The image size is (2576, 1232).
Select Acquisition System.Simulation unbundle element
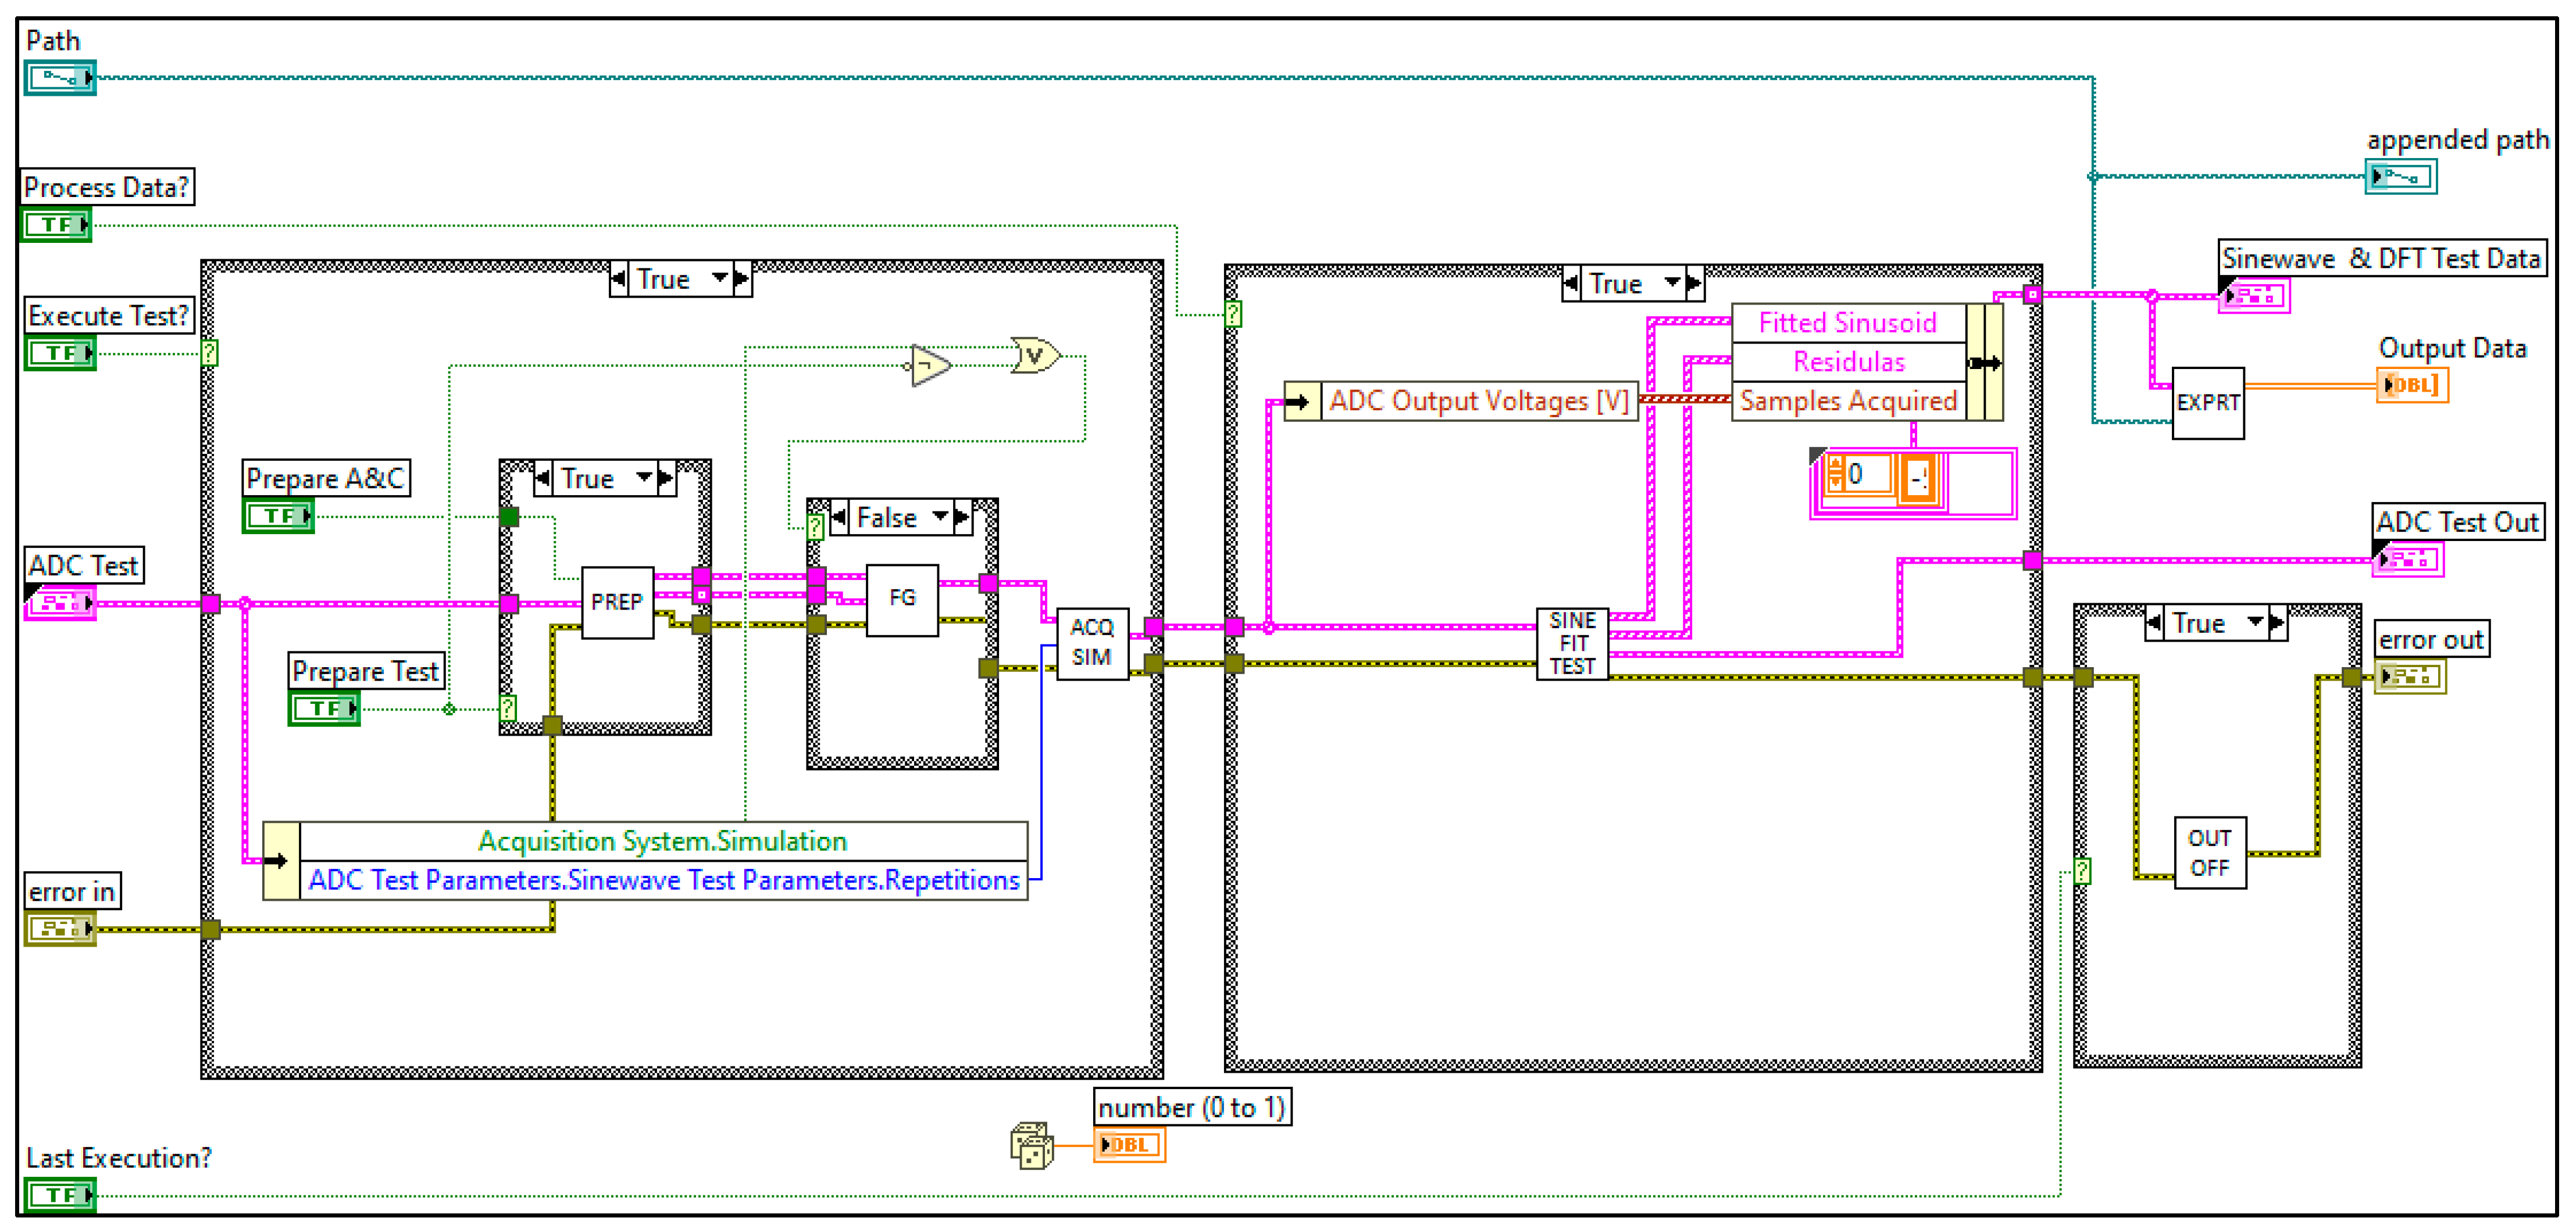tap(662, 841)
